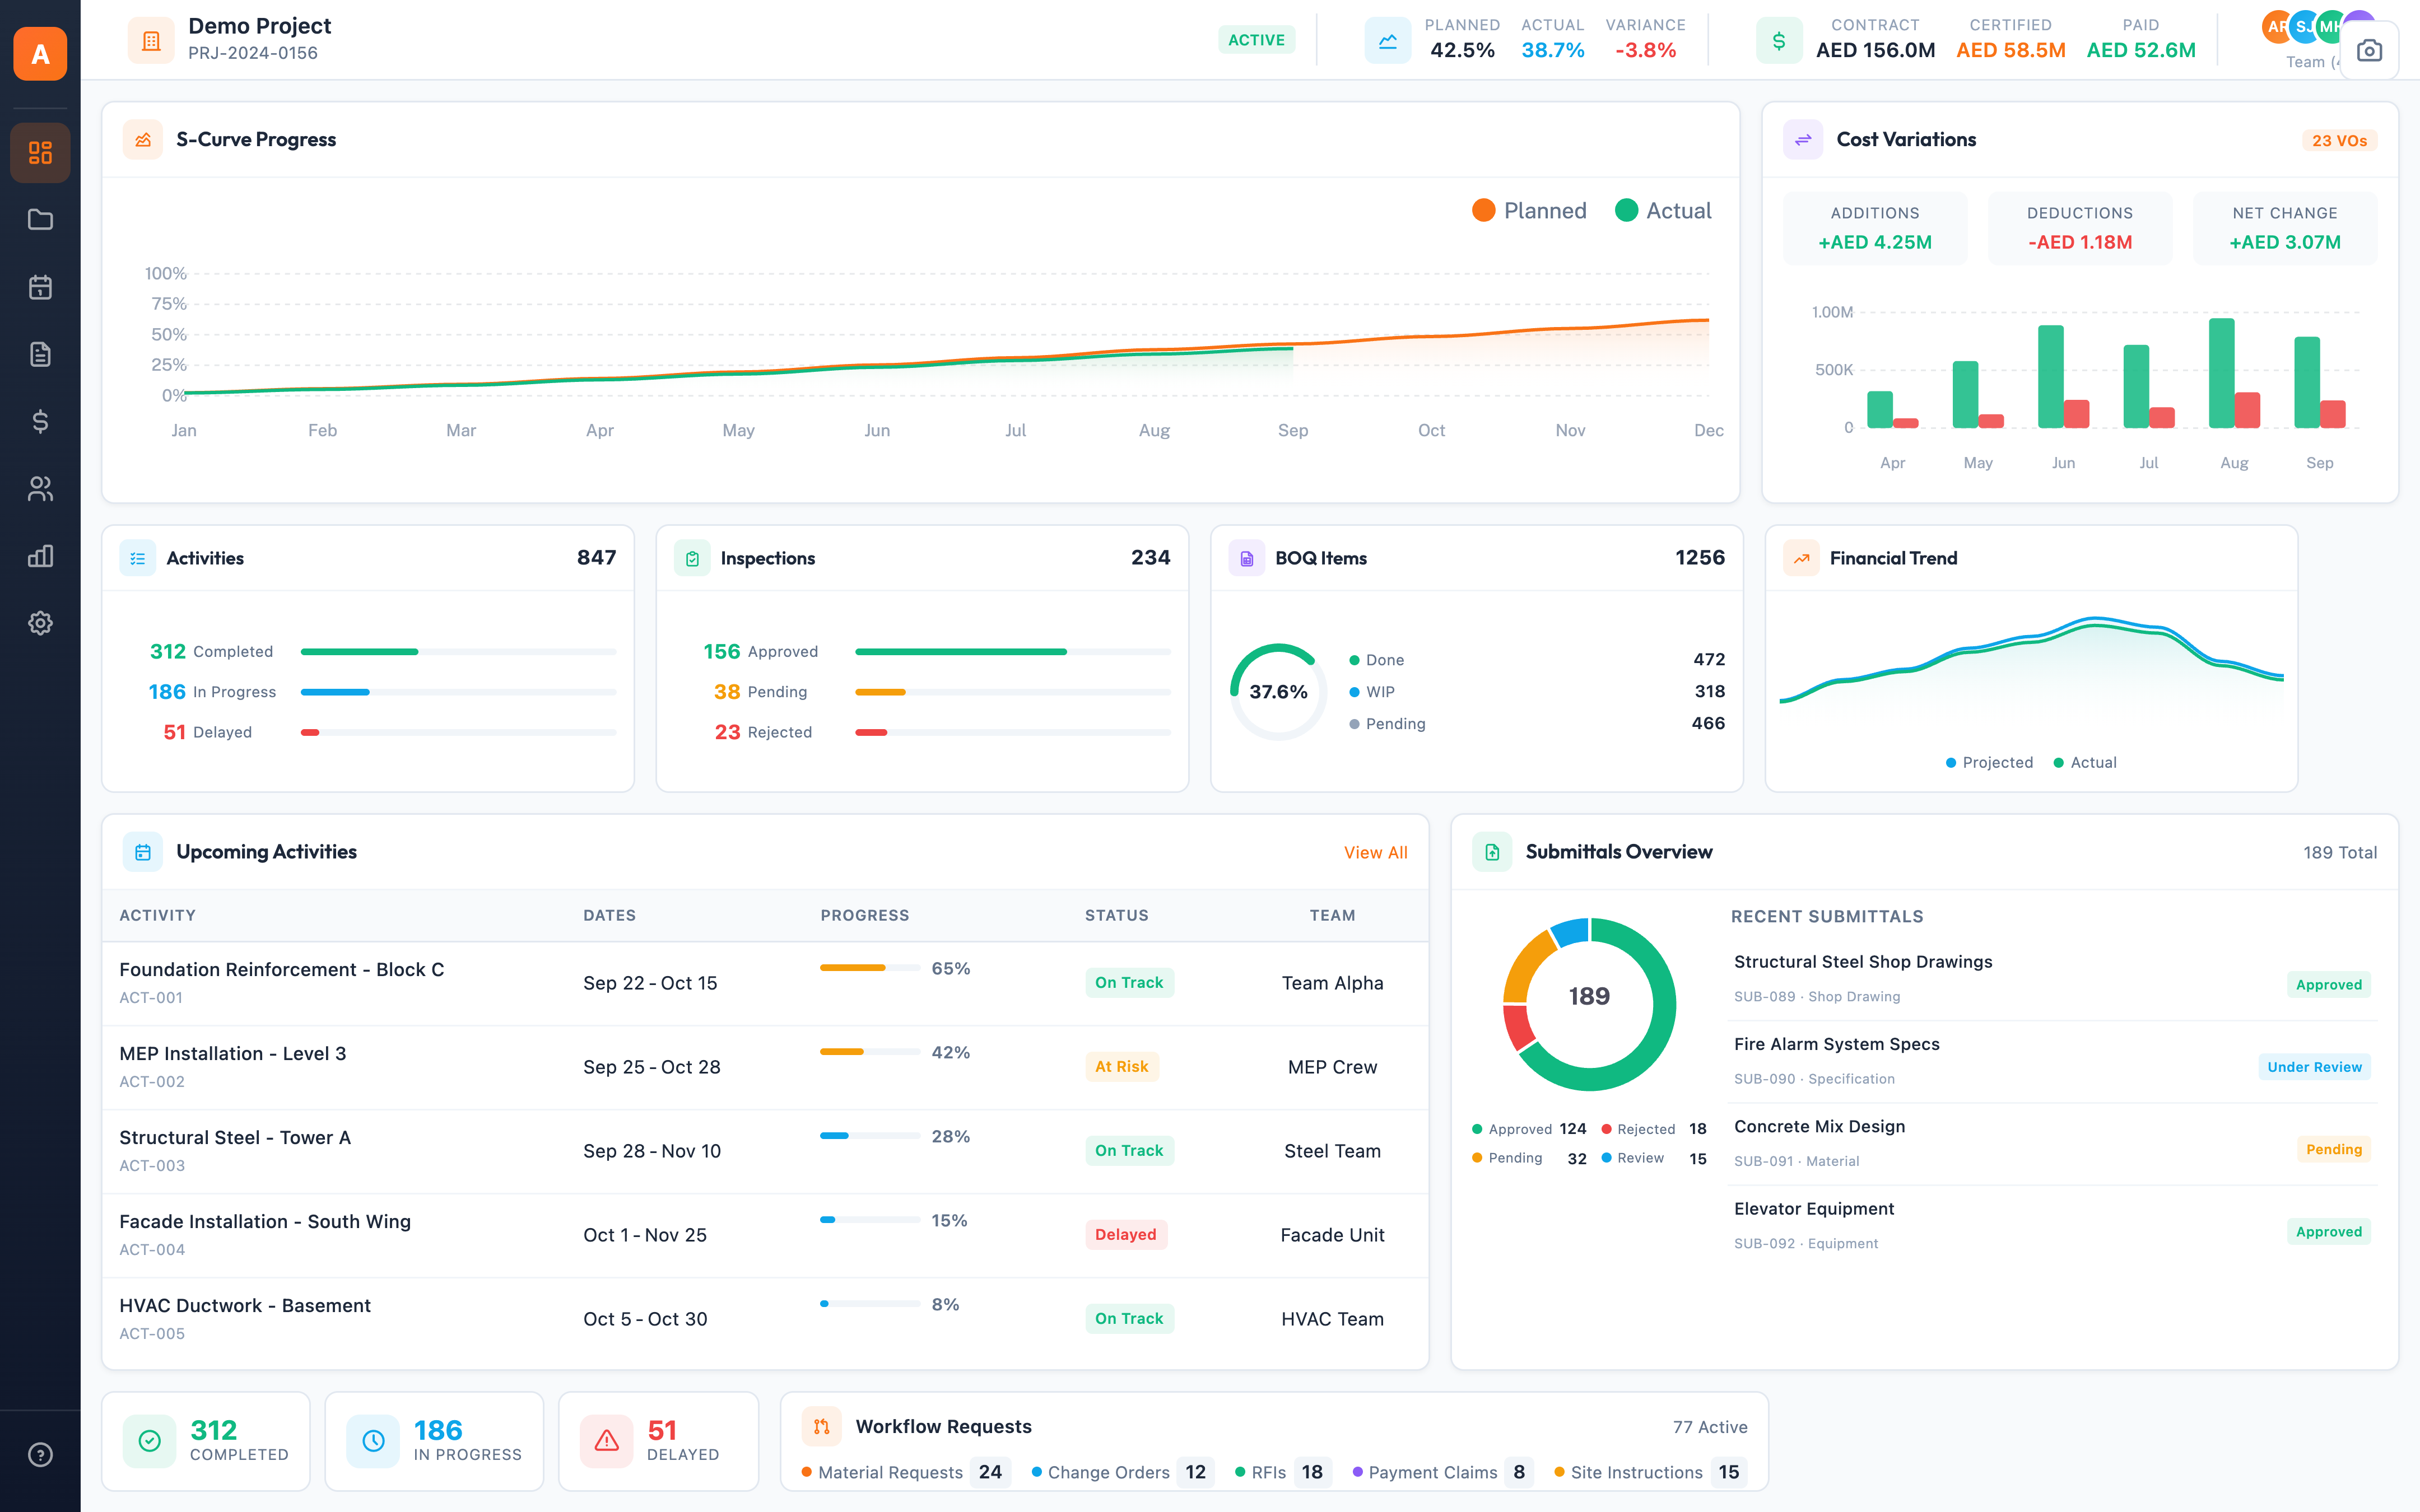
Task: Open the Projects folder icon in sidebar
Action: click(40, 220)
